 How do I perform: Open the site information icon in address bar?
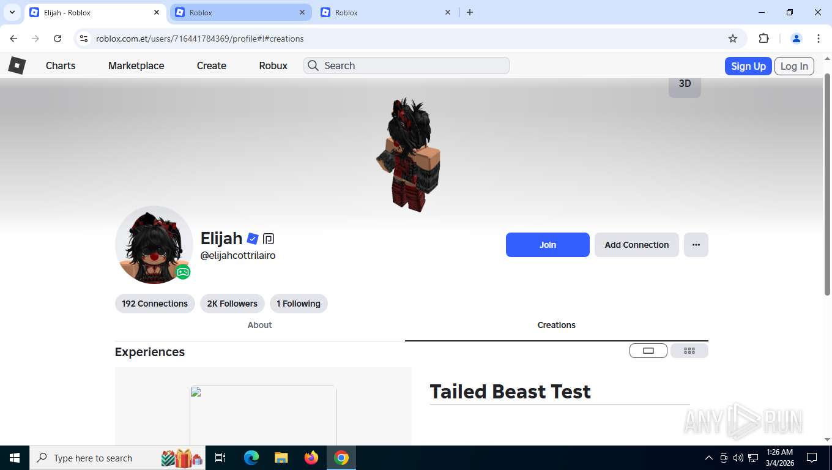pyautogui.click(x=84, y=39)
